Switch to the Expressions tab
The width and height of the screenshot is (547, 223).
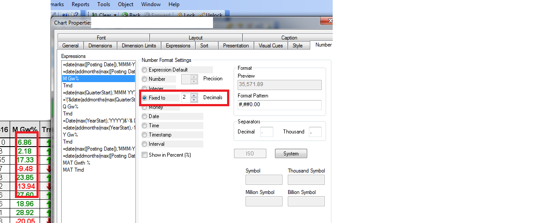point(178,45)
